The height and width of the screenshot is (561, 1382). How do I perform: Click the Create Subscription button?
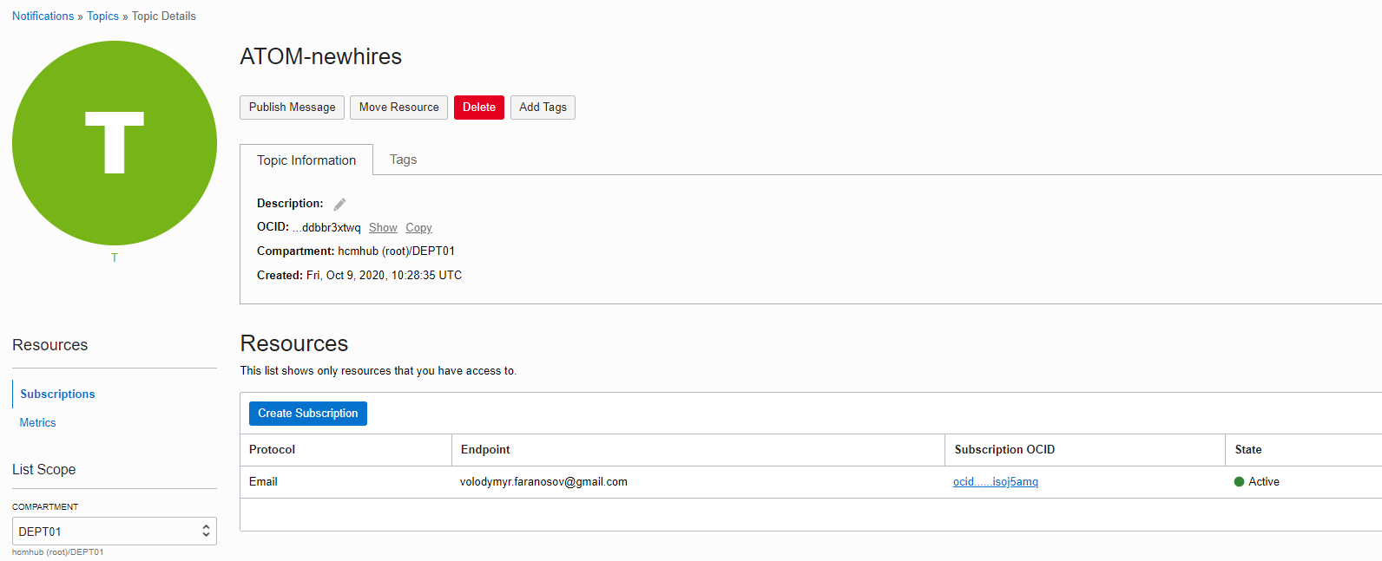(x=307, y=414)
